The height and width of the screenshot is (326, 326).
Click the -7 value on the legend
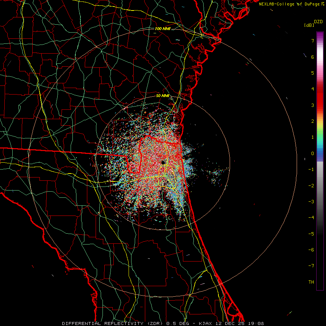pyautogui.click(x=311, y=266)
